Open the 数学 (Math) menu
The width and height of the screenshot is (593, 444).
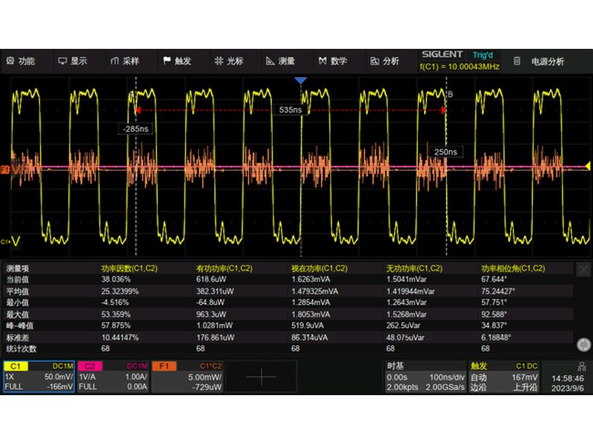(332, 61)
